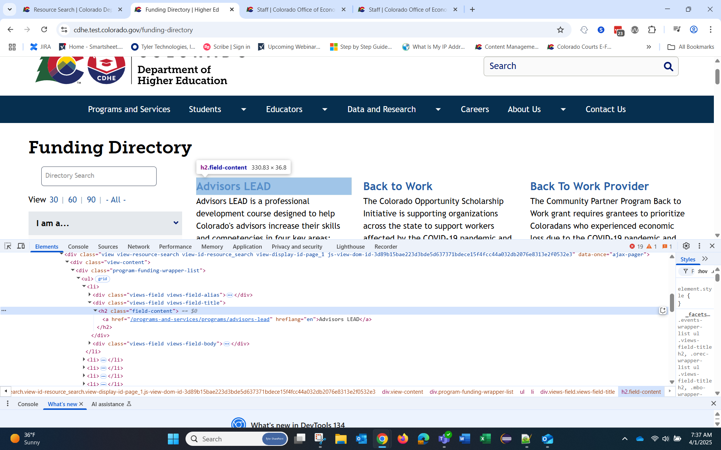Expand the Students menu dropdown arrow
721x450 pixels.
pyautogui.click(x=244, y=109)
